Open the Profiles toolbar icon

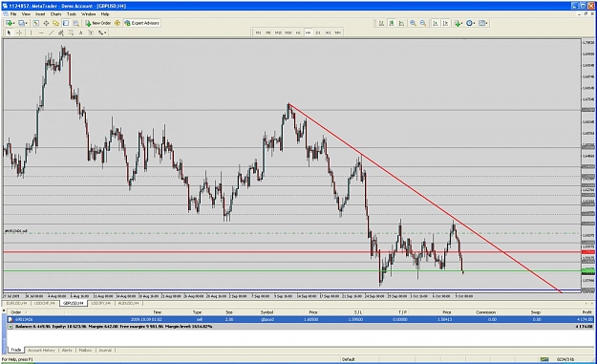(x=23, y=23)
